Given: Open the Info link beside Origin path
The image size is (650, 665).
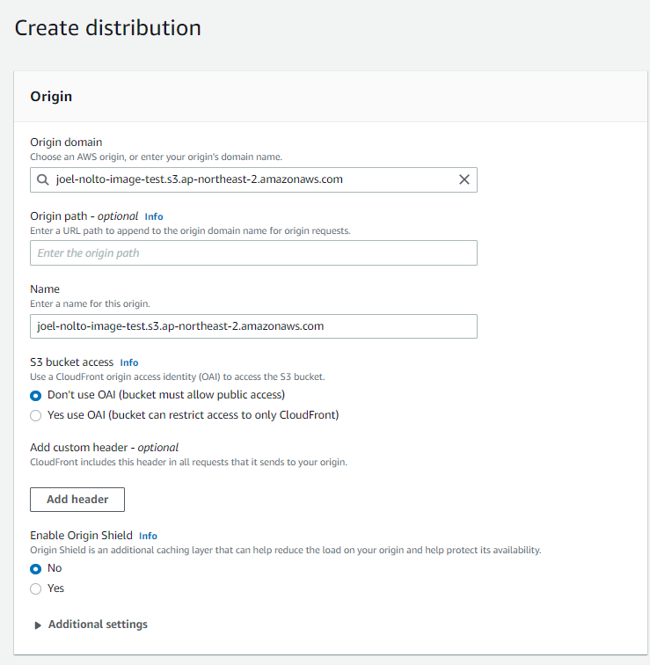Looking at the screenshot, I should click(x=154, y=216).
